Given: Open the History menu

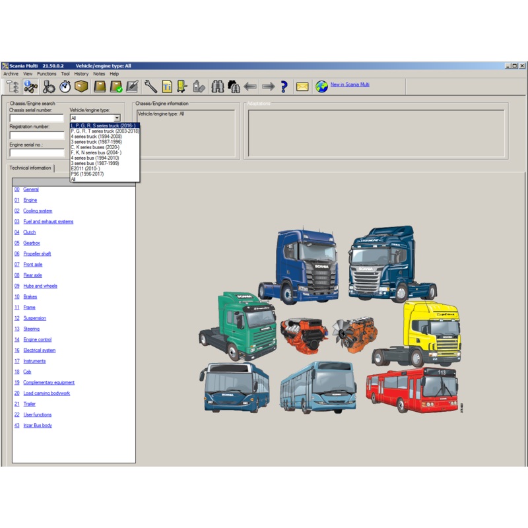Looking at the screenshot, I should pyautogui.click(x=81, y=74).
